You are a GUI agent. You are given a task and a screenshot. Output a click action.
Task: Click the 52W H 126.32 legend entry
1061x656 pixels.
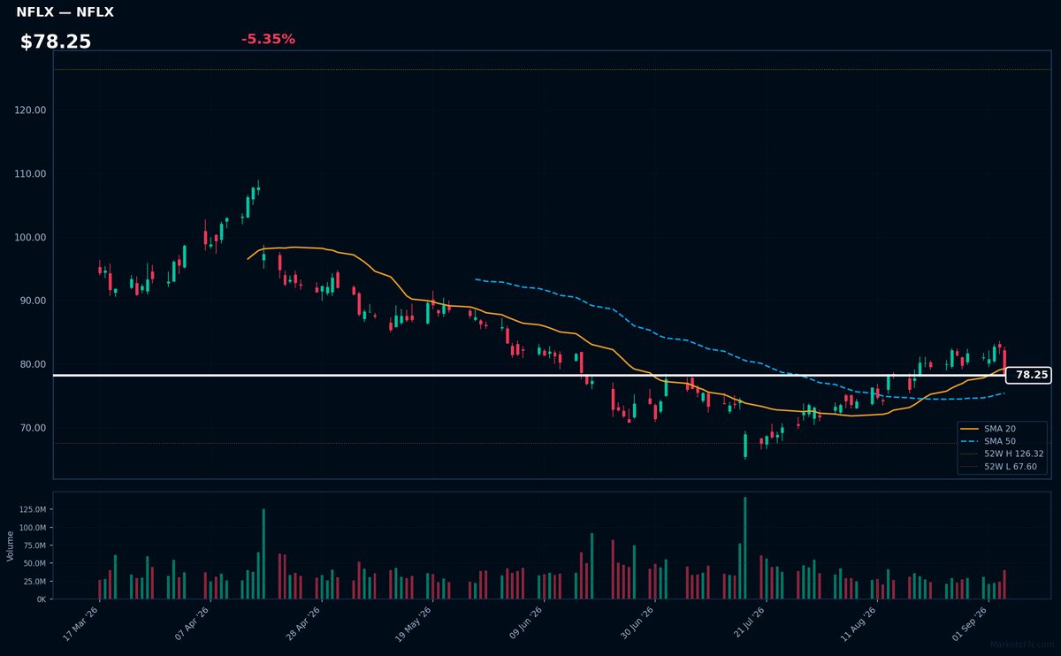[1002, 454]
